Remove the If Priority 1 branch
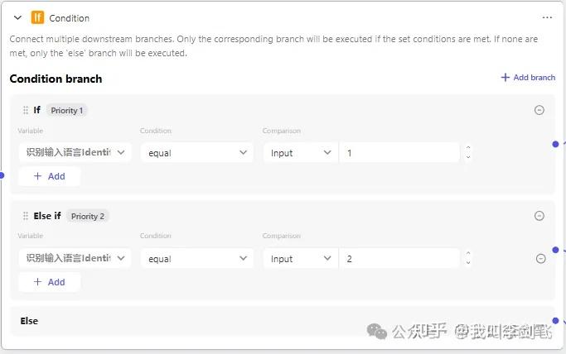Viewport: 566px width, 354px height. coord(539,110)
